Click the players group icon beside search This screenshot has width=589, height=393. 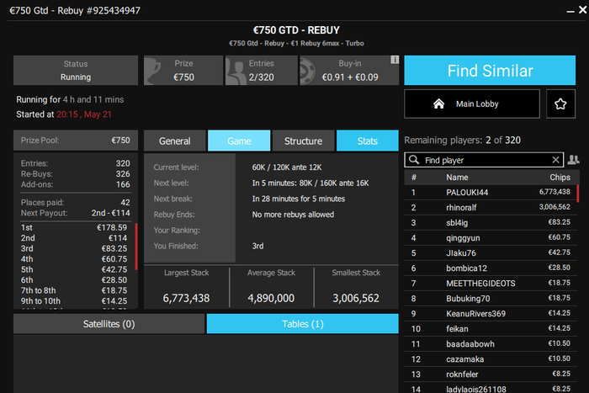click(573, 160)
